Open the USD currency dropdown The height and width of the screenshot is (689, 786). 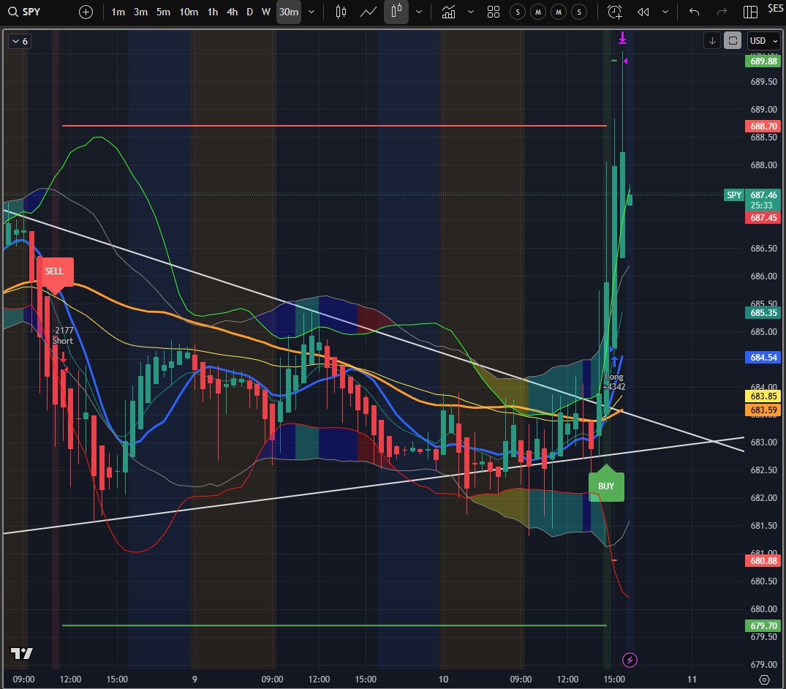[x=763, y=41]
